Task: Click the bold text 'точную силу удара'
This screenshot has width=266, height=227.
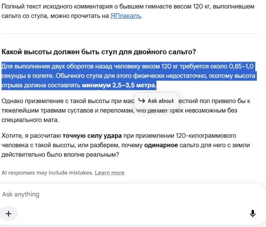Action: [x=92, y=136]
